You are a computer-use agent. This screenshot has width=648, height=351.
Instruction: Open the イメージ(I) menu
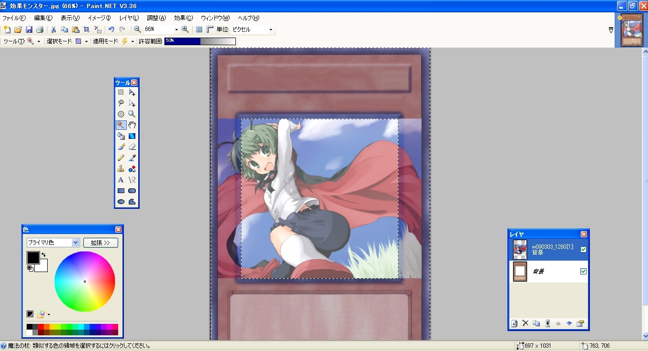pos(99,18)
